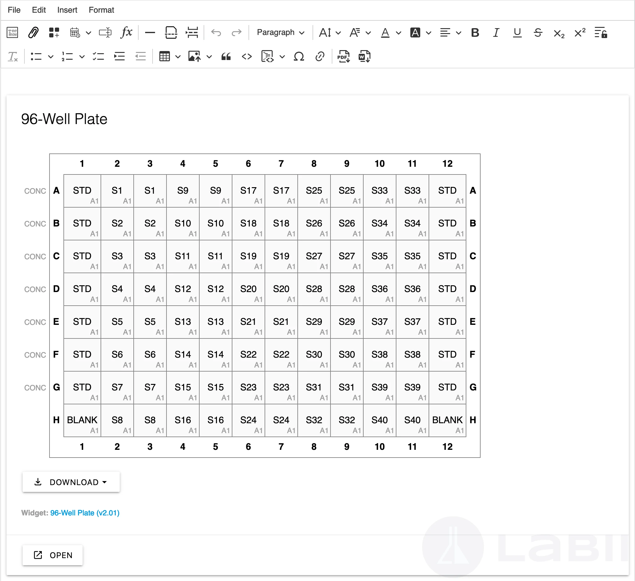This screenshot has height=581, width=635.
Task: Open the Format menu
Action: click(101, 10)
